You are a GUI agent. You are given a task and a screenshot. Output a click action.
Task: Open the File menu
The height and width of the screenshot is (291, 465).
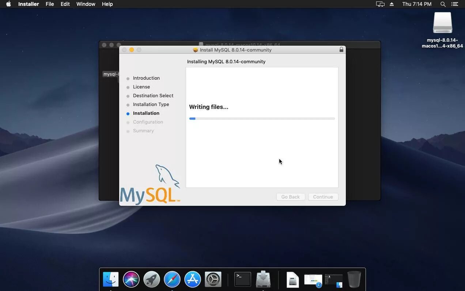50,4
